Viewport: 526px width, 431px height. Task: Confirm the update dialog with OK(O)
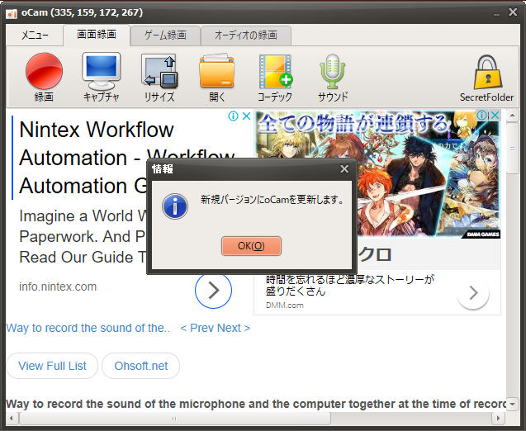tap(251, 246)
